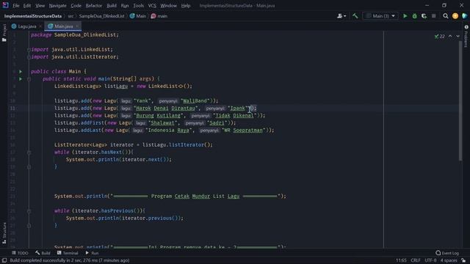Click run gutter icon beside class Main
Image resolution: width=470 pixels, height=264 pixels.
(21, 72)
